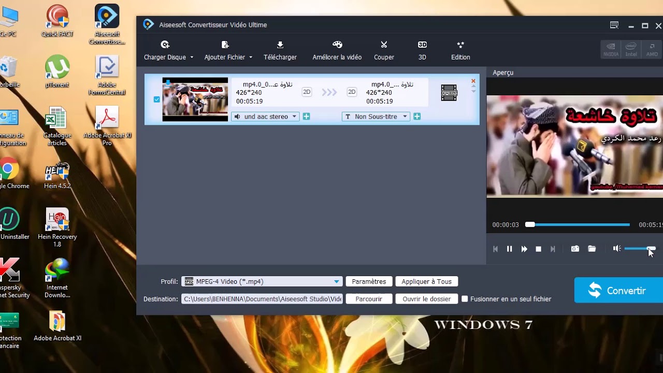
Task: Open the title bar menu icon
Action: 614,25
